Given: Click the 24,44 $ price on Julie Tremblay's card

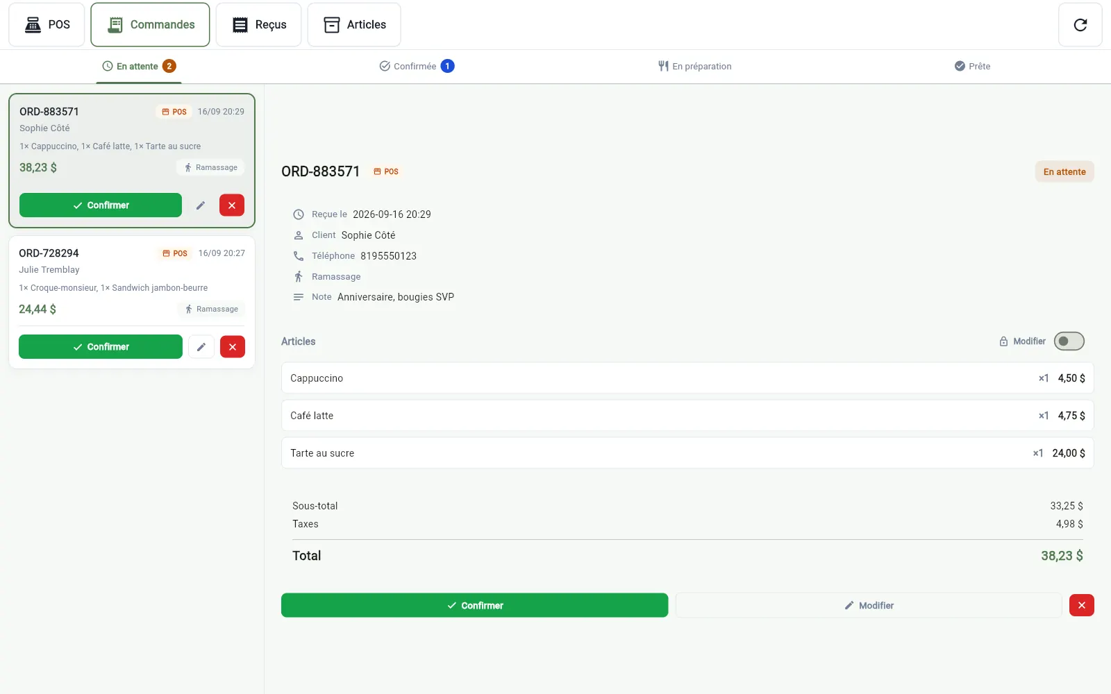Looking at the screenshot, I should click(x=37, y=310).
